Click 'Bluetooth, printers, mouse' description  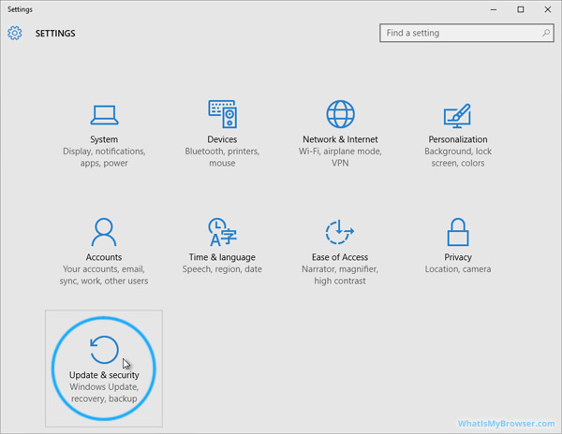(222, 157)
